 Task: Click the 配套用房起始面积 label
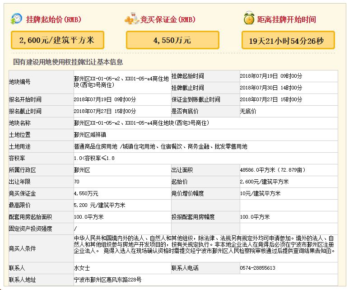click(31, 217)
